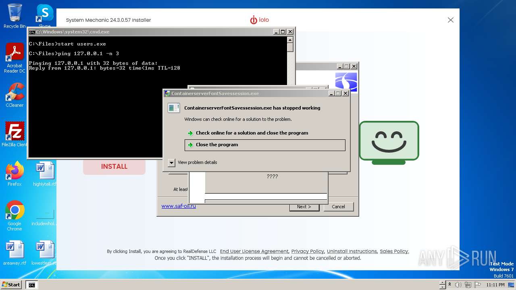This screenshot has height=290, width=516.
Task: Open the volume control in the tray
Action: coord(458,285)
